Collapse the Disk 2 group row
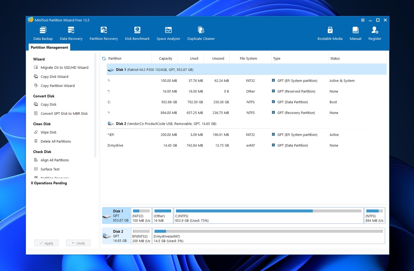The width and height of the screenshot is (414, 271). [x=110, y=124]
